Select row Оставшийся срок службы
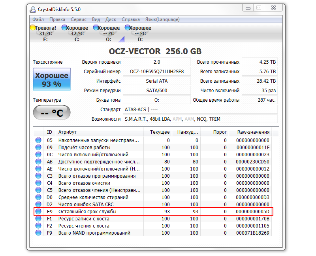316x256 pixels. point(153,211)
